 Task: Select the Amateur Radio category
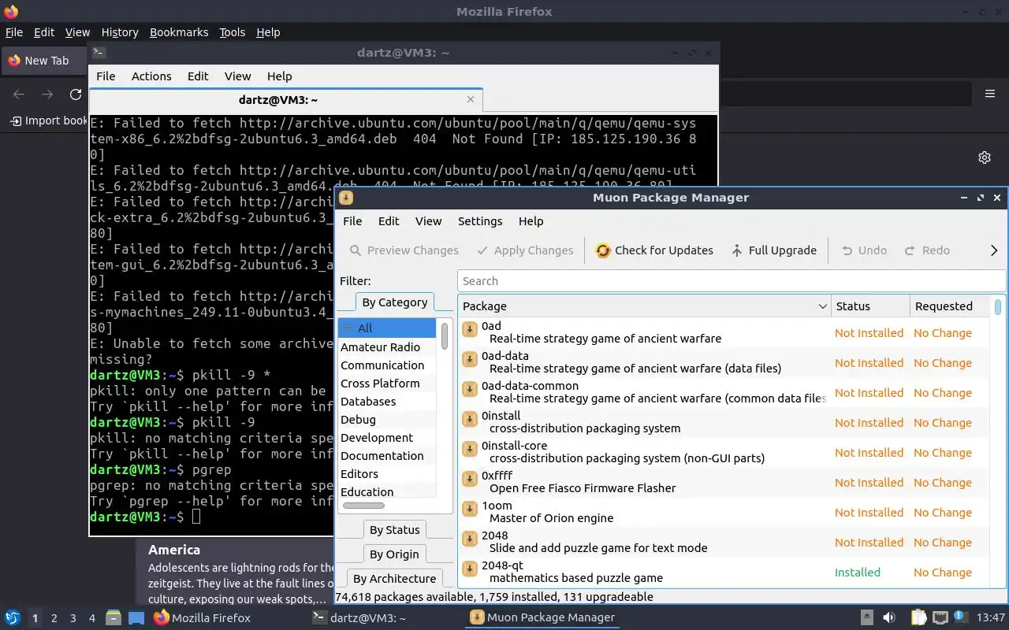coord(386,347)
